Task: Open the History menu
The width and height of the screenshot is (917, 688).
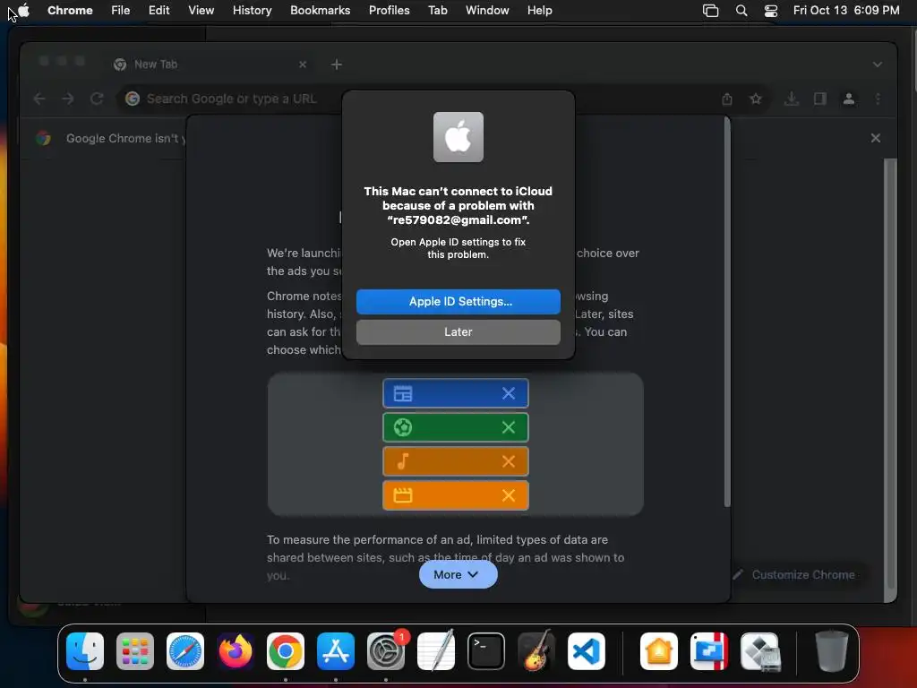Action: pos(252,10)
